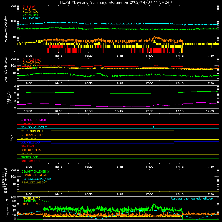Click the Flags axis label
222x222 pixels.
(11, 138)
